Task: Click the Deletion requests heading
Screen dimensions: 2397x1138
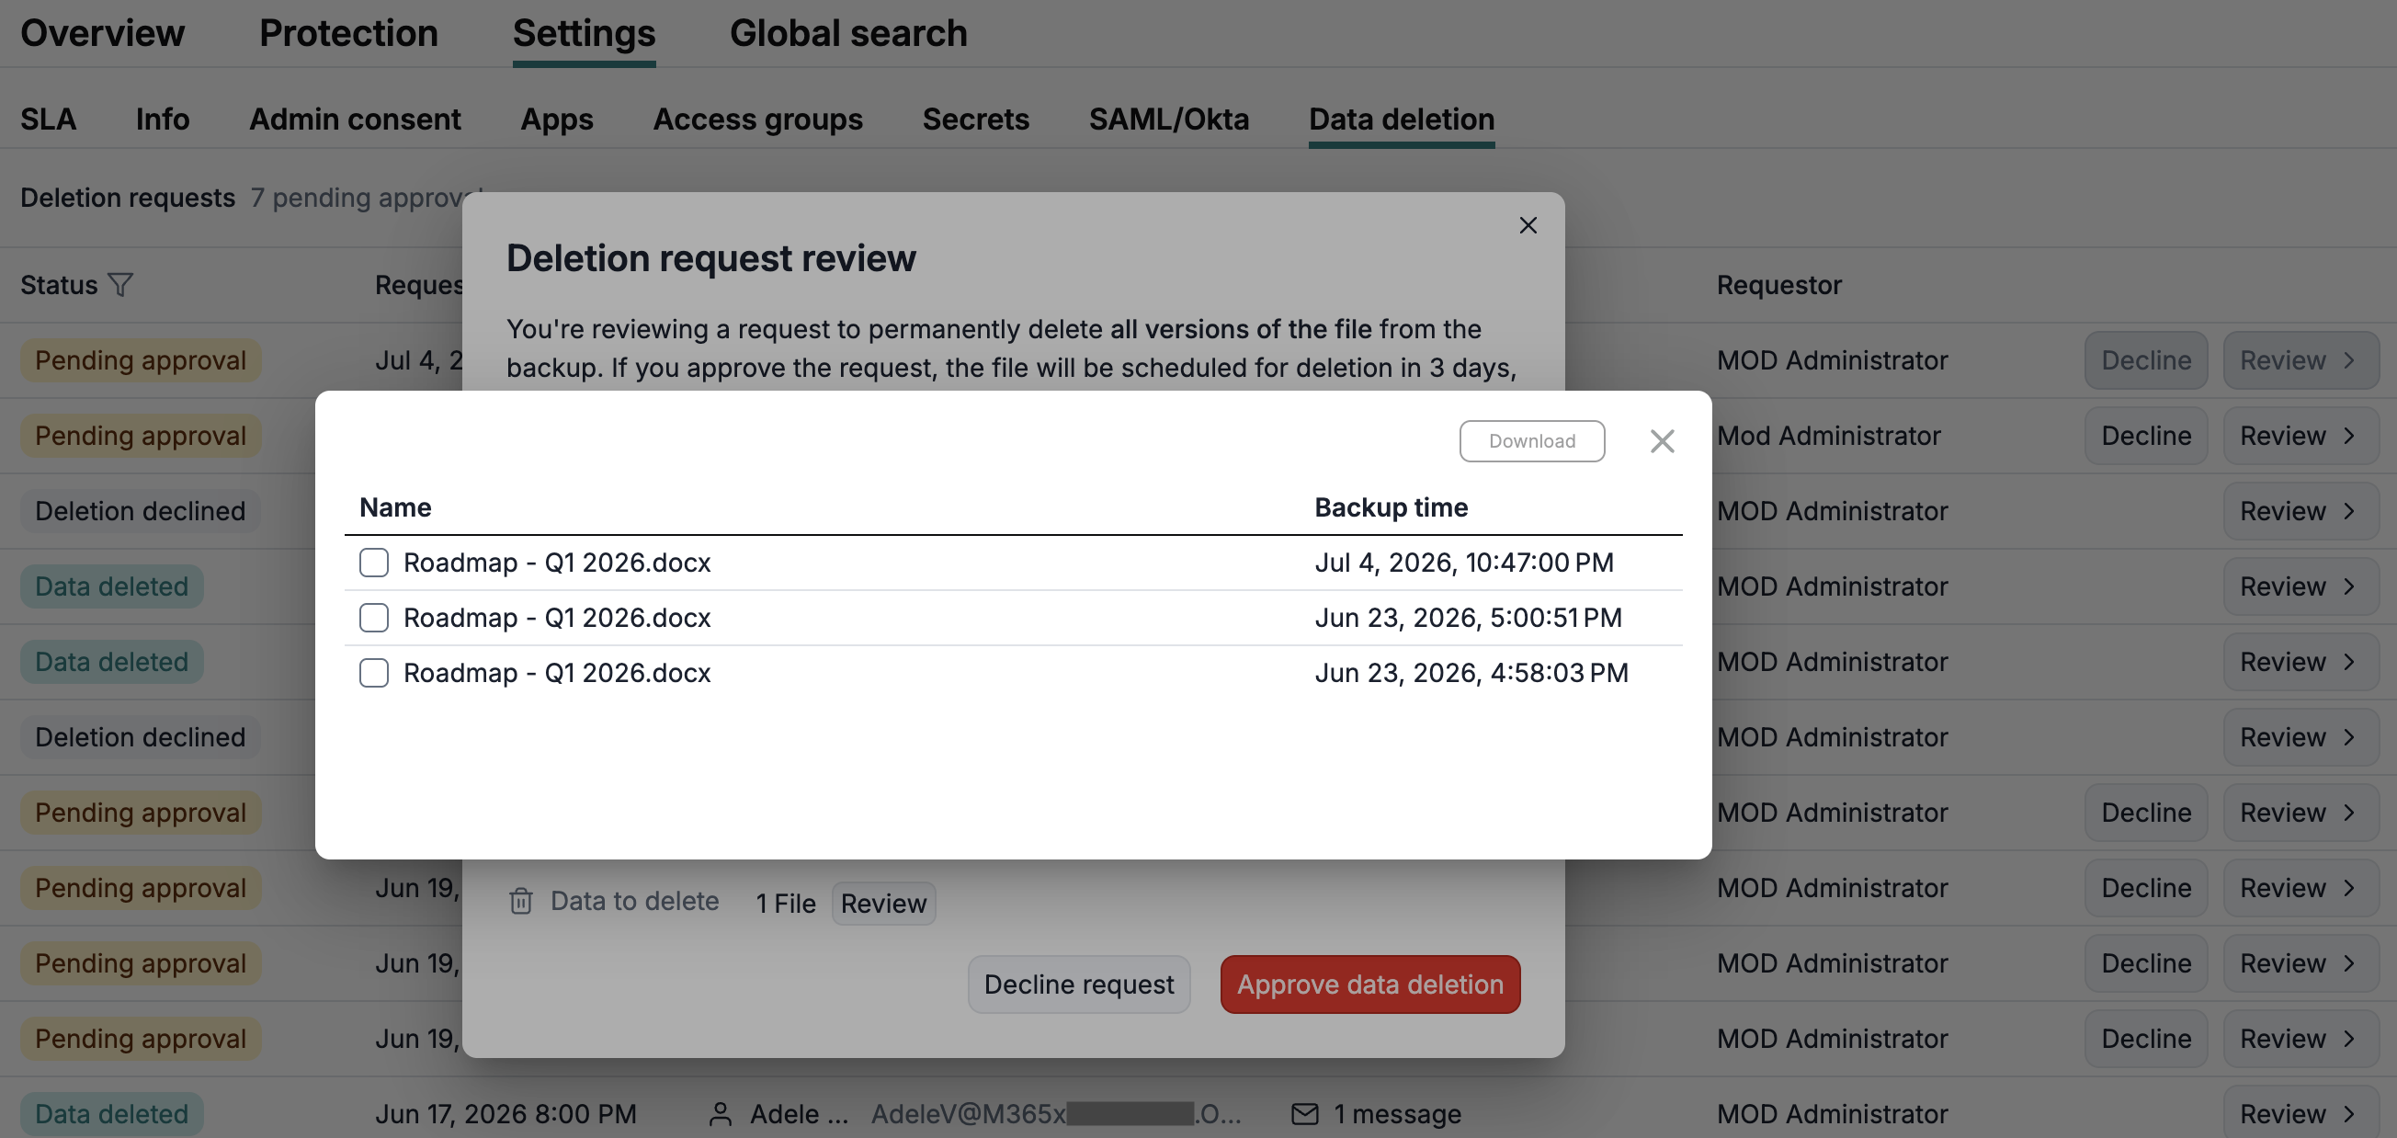Action: [128, 198]
